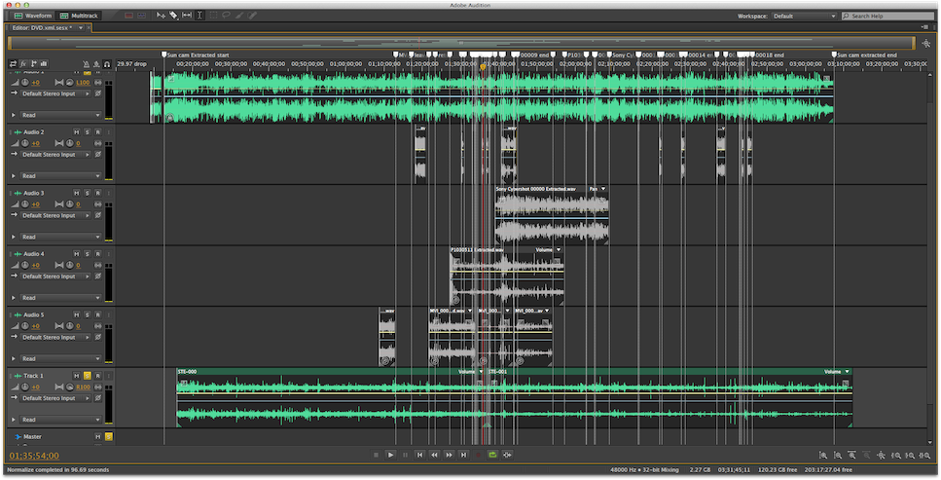Choose the Time Selection tool
Image resolution: width=941 pixels, height=480 pixels.
pyautogui.click(x=200, y=16)
